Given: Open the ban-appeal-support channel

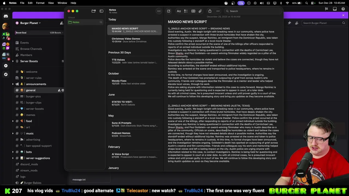Looking at the screenshot, I should [39, 146].
